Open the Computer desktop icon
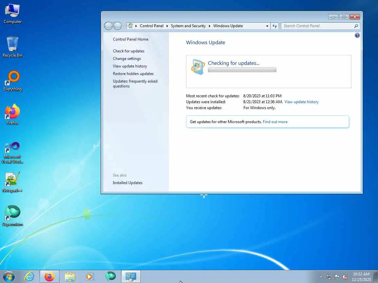The image size is (378, 283). tap(12, 14)
